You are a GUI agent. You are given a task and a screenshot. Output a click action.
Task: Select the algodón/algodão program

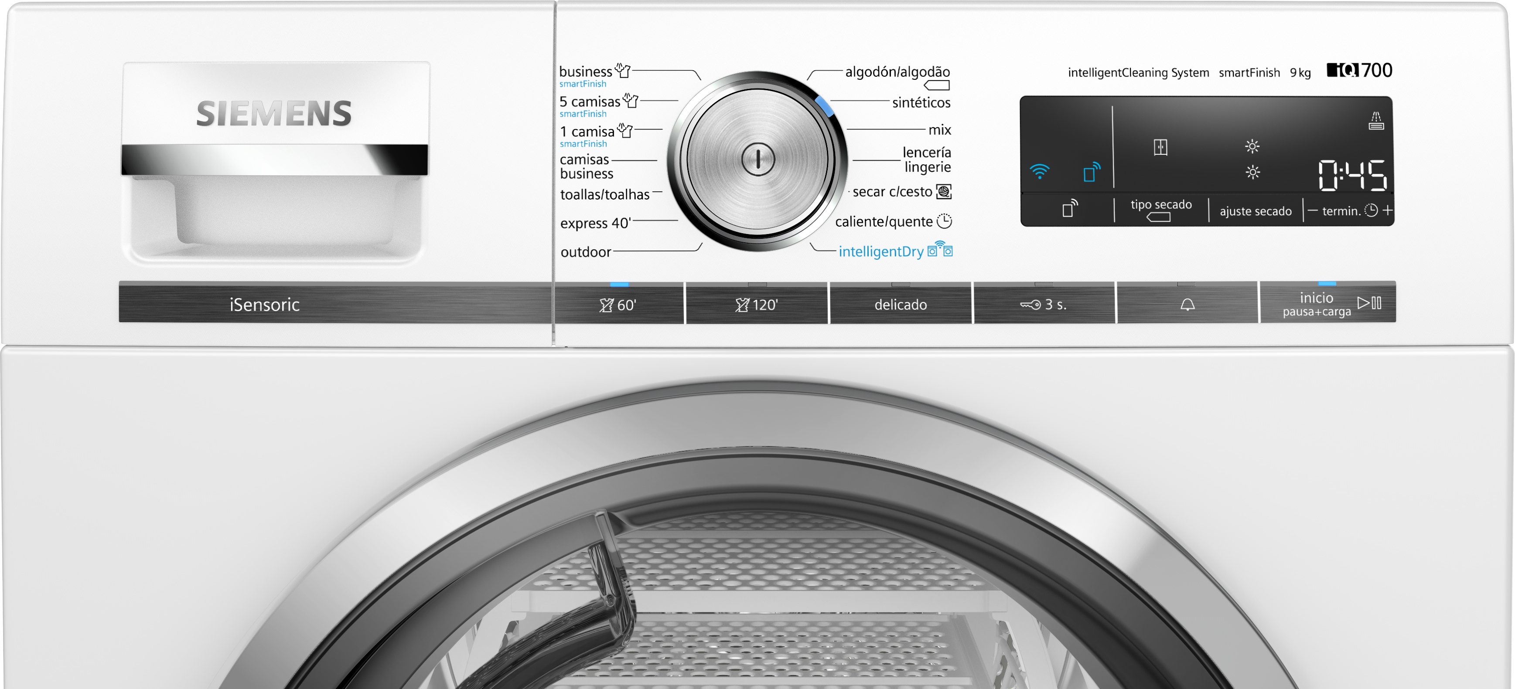pyautogui.click(x=897, y=72)
